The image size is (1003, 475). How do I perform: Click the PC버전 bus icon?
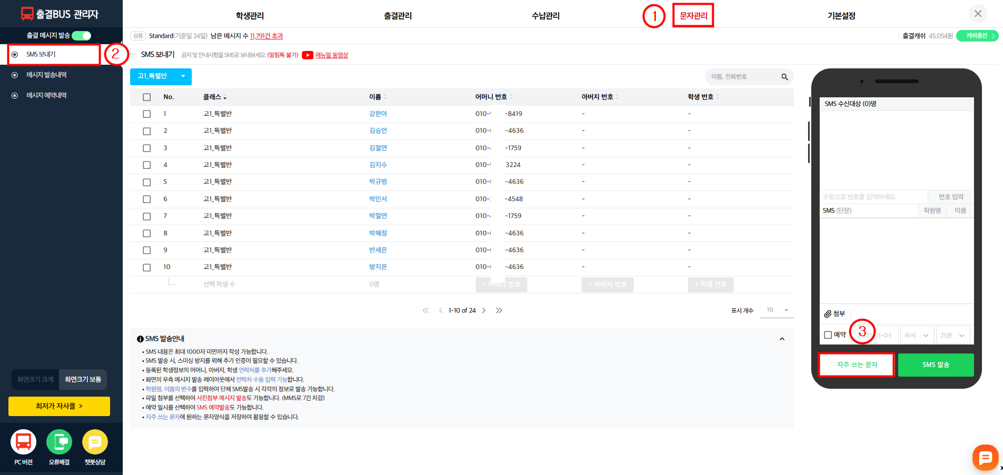click(23, 442)
